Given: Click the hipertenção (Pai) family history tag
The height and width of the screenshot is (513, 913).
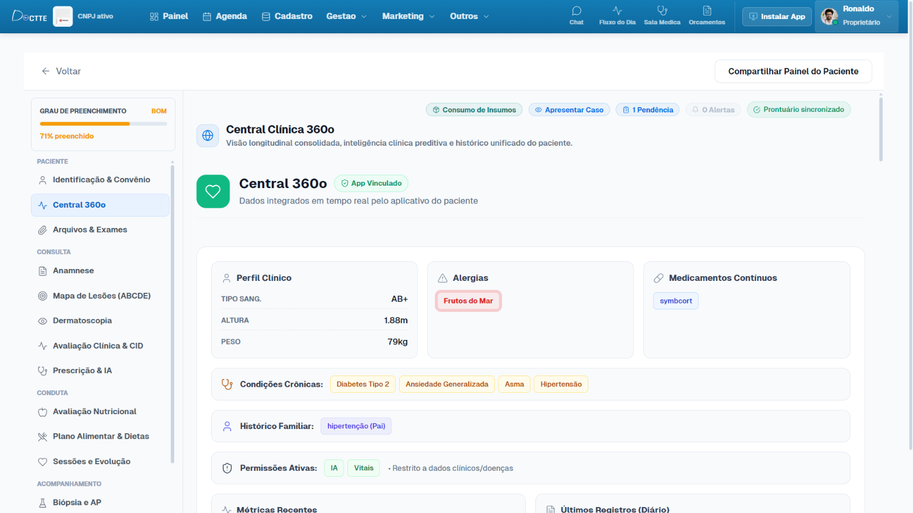Looking at the screenshot, I should (356, 426).
